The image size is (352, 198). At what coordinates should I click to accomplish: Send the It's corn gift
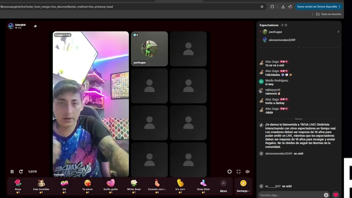tap(180, 186)
